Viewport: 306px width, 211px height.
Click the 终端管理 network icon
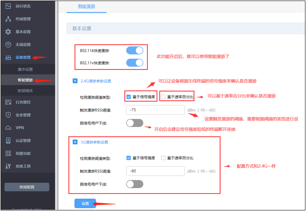pos(8,19)
